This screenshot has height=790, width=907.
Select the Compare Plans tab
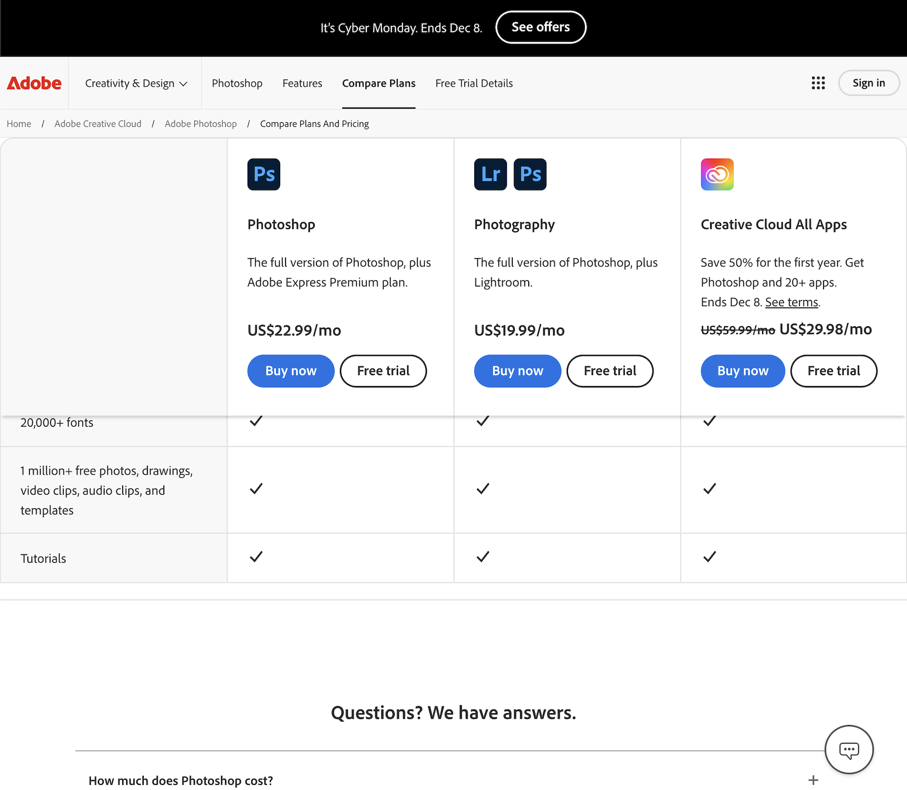(x=378, y=83)
